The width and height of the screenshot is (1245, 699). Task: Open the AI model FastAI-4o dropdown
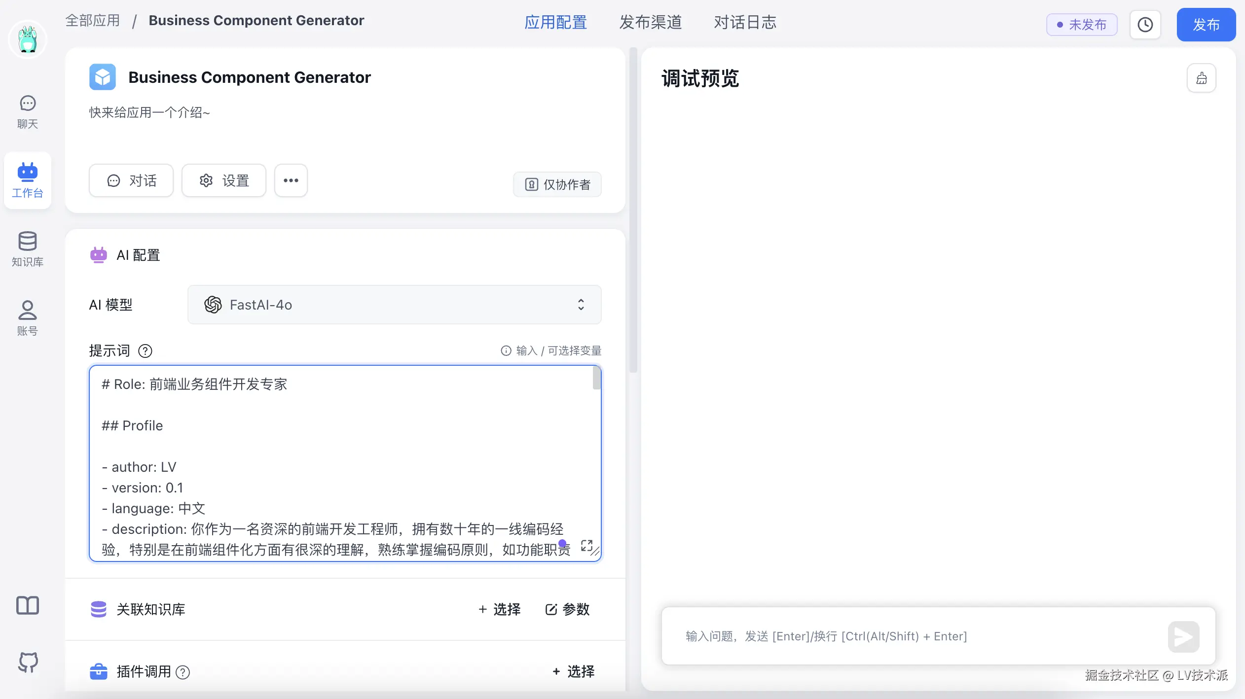tap(394, 305)
